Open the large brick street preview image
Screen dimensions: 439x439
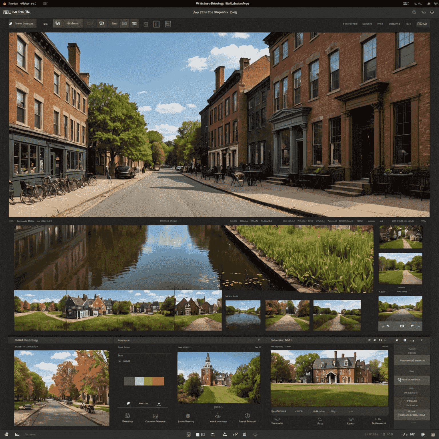219,125
